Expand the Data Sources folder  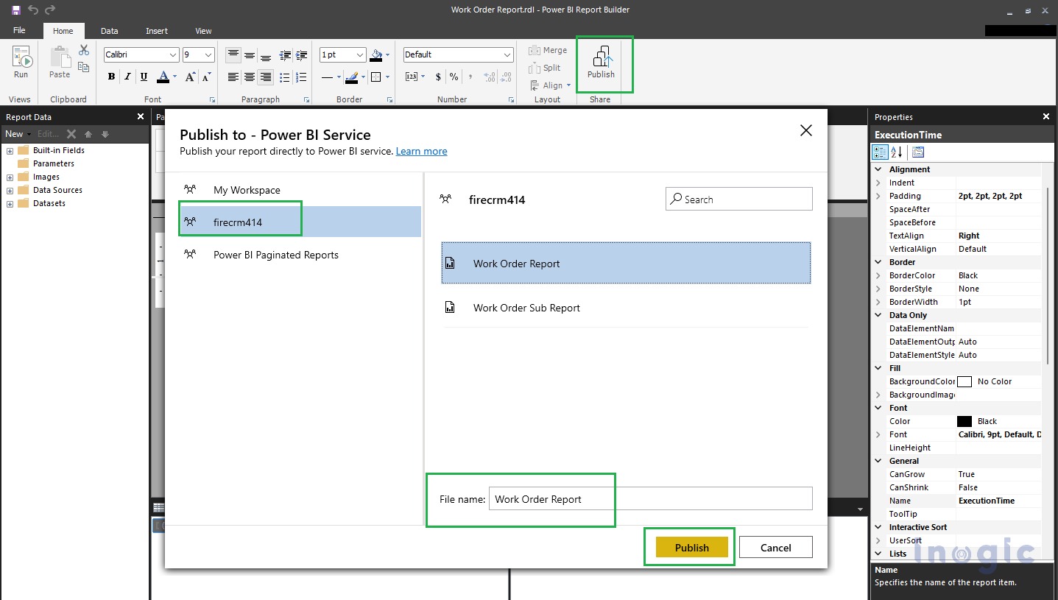pos(8,190)
